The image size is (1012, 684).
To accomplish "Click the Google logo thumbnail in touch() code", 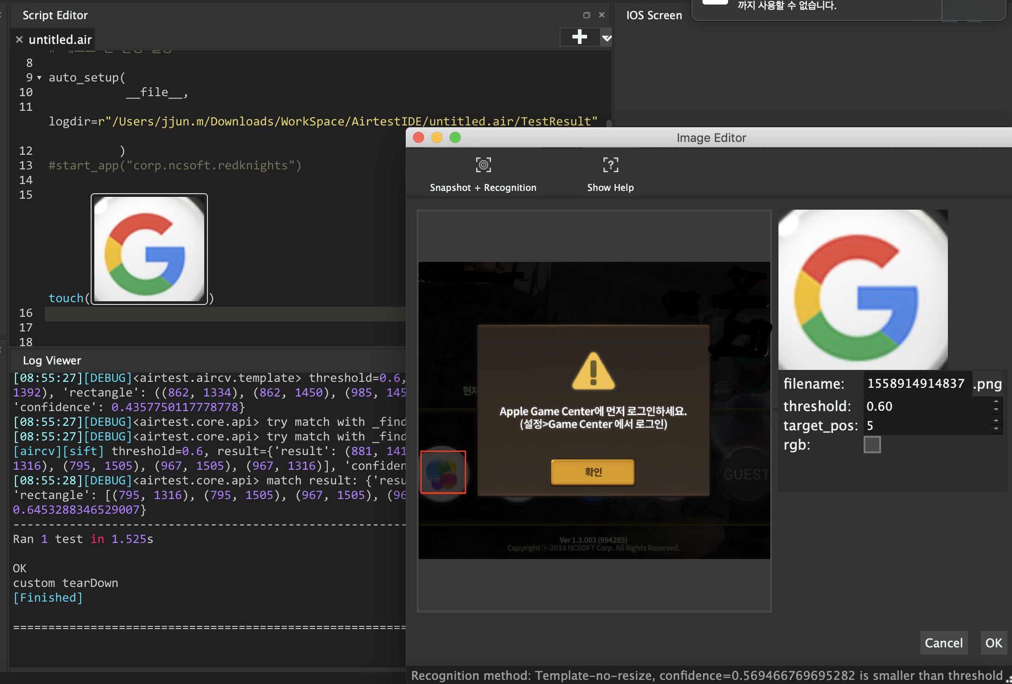I will click(x=149, y=249).
